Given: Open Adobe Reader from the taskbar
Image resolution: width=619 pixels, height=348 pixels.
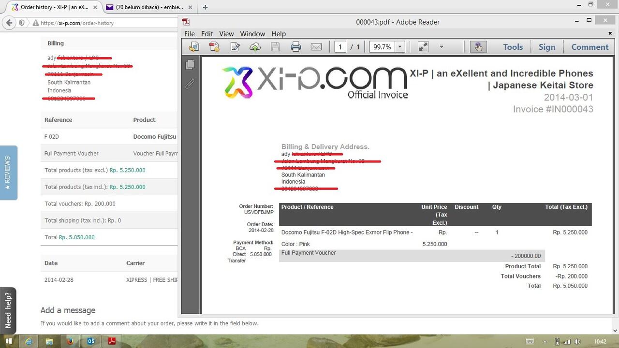Looking at the screenshot, I should coord(112,341).
